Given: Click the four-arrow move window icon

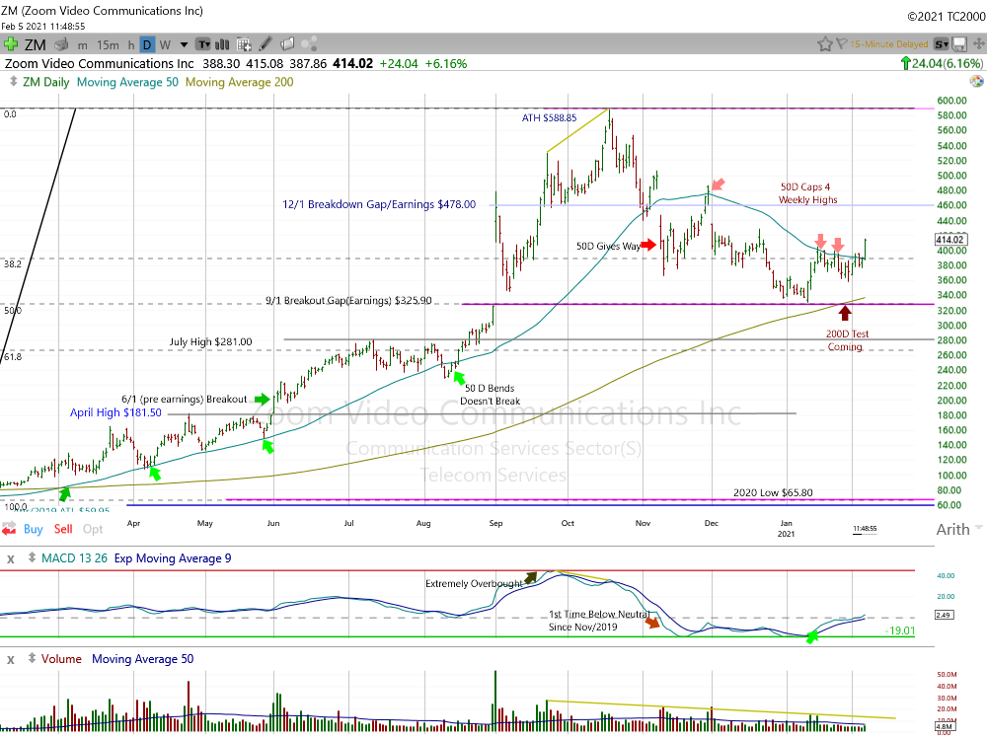Looking at the screenshot, I should click(979, 44).
